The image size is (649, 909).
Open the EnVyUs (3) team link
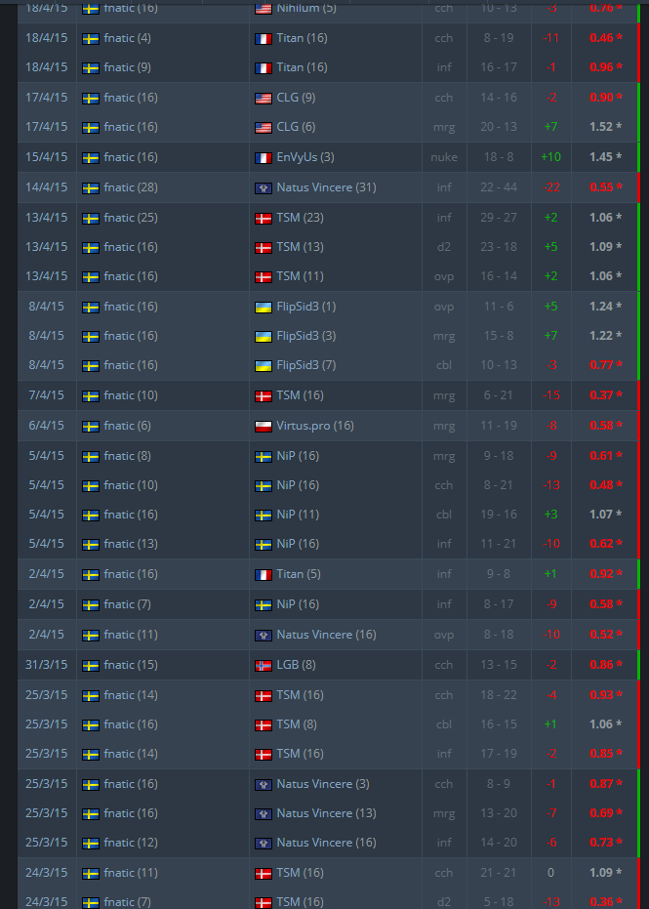coord(305,157)
